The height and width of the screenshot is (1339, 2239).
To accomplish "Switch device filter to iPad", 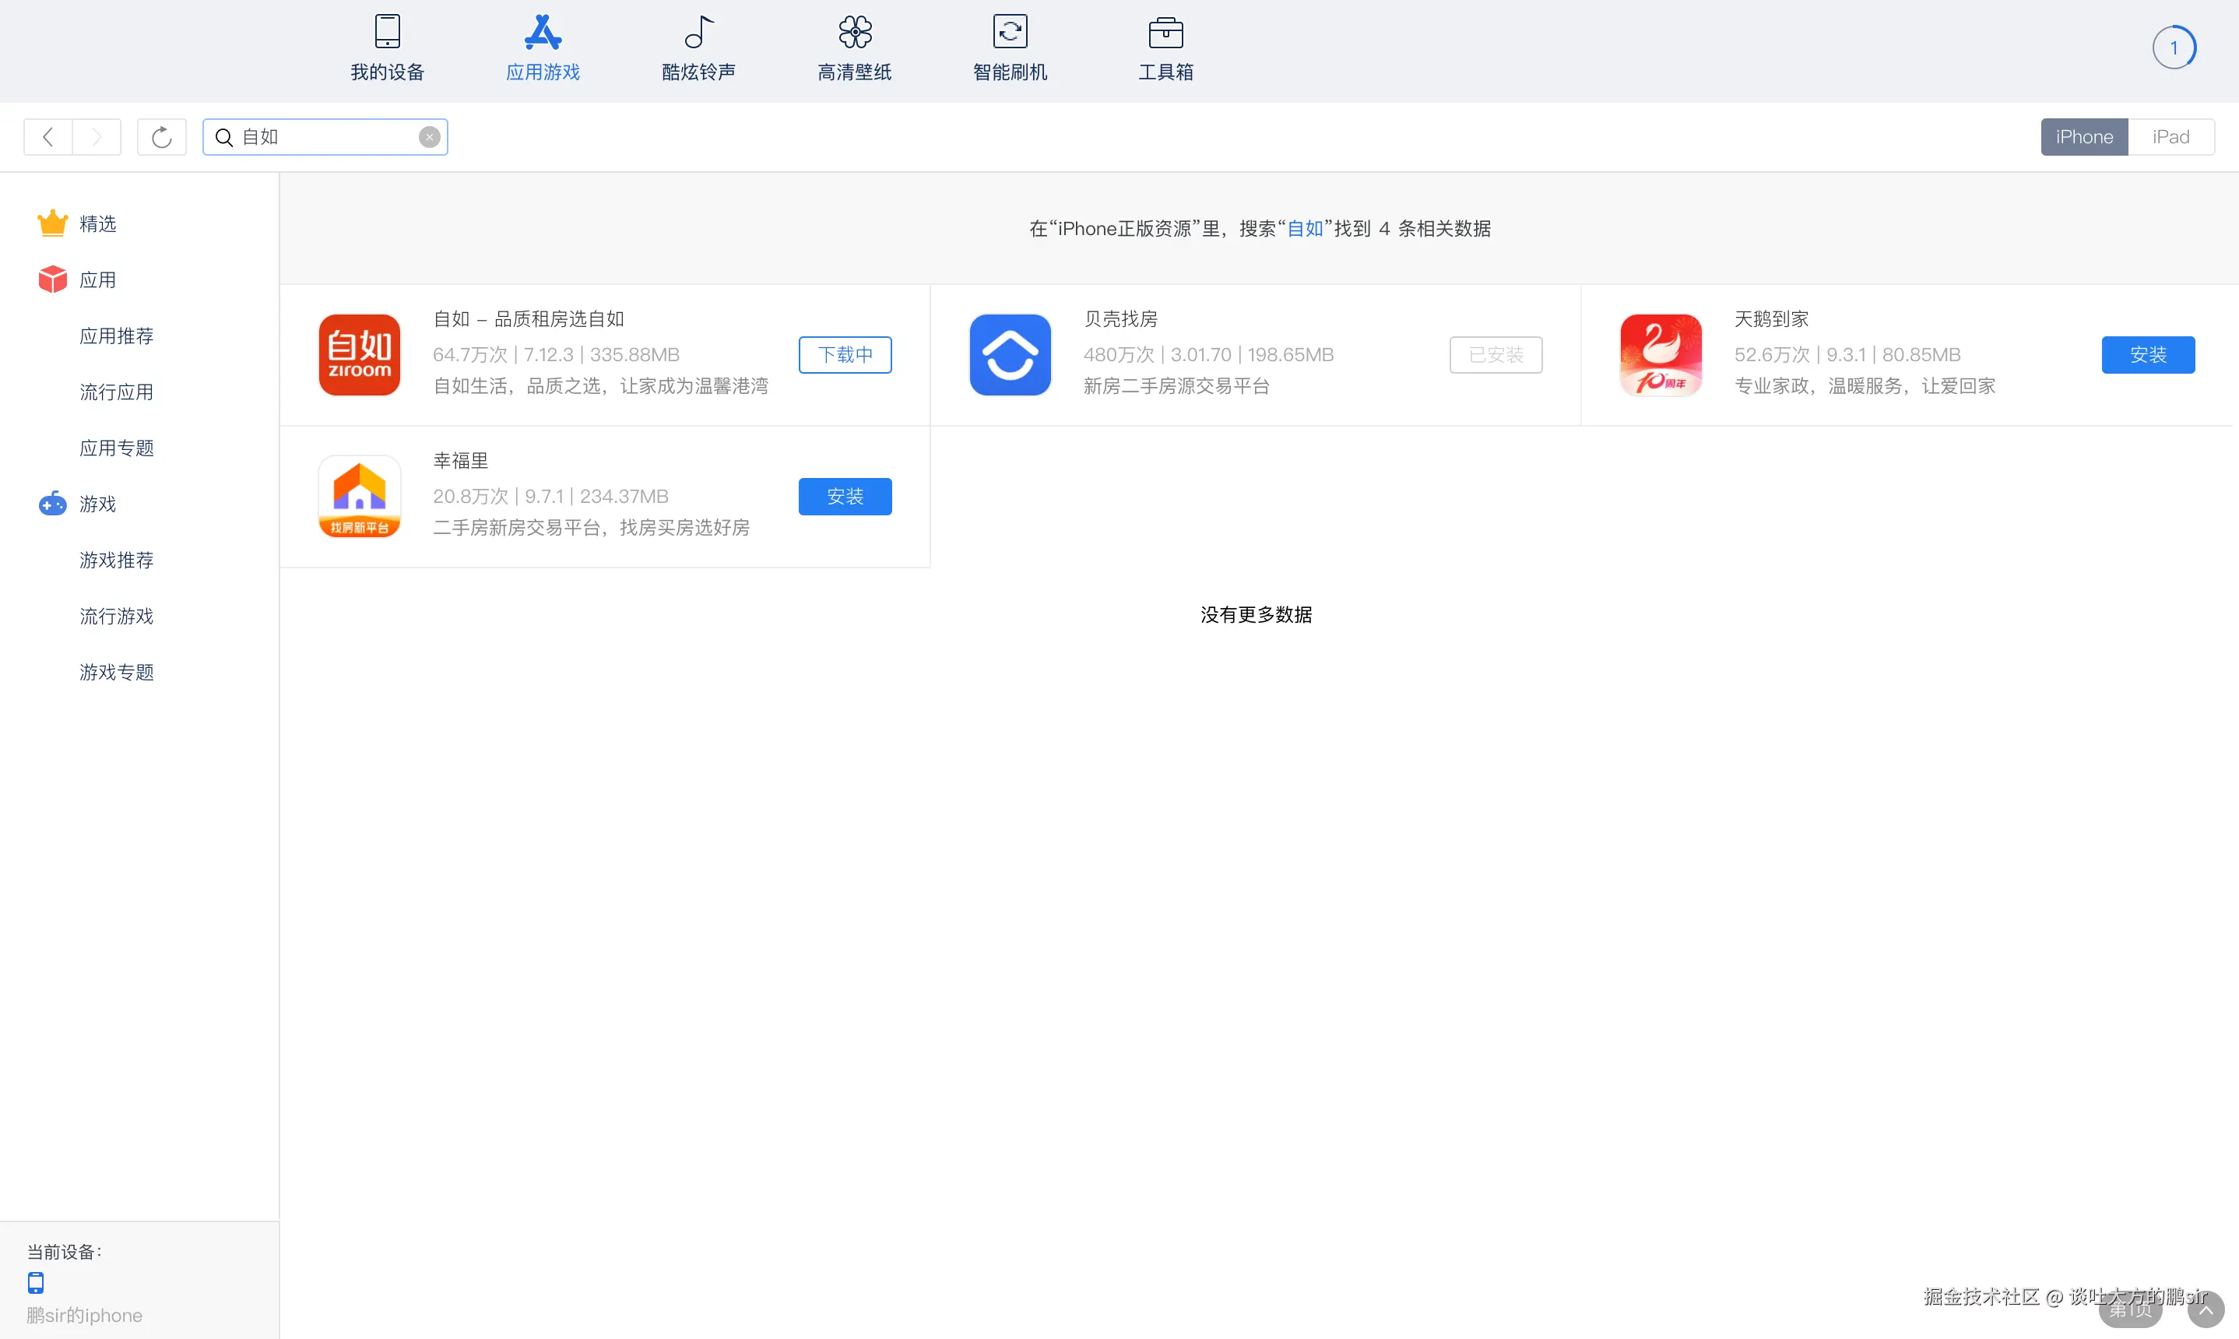I will click(2170, 137).
